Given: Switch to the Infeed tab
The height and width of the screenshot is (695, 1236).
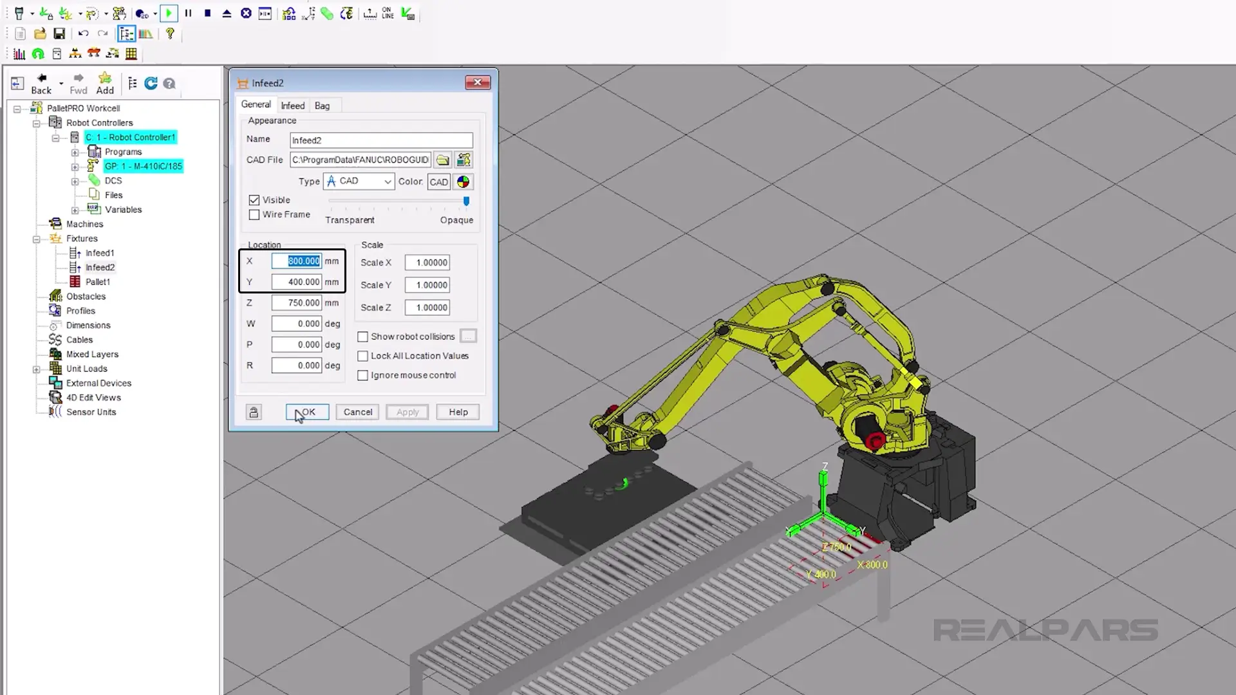Looking at the screenshot, I should 293,106.
